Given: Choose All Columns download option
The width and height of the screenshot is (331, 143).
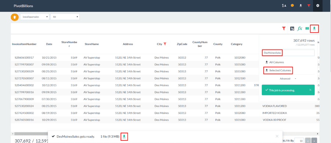Looking at the screenshot, I should [x=275, y=62].
